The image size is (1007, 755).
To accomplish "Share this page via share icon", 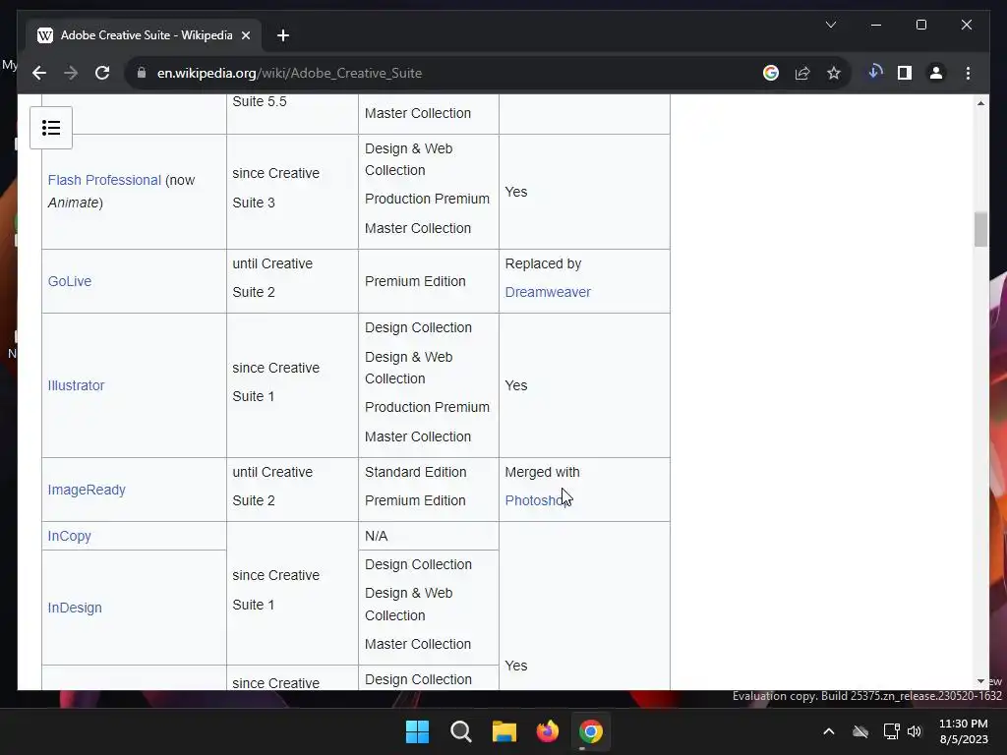I will click(x=802, y=73).
